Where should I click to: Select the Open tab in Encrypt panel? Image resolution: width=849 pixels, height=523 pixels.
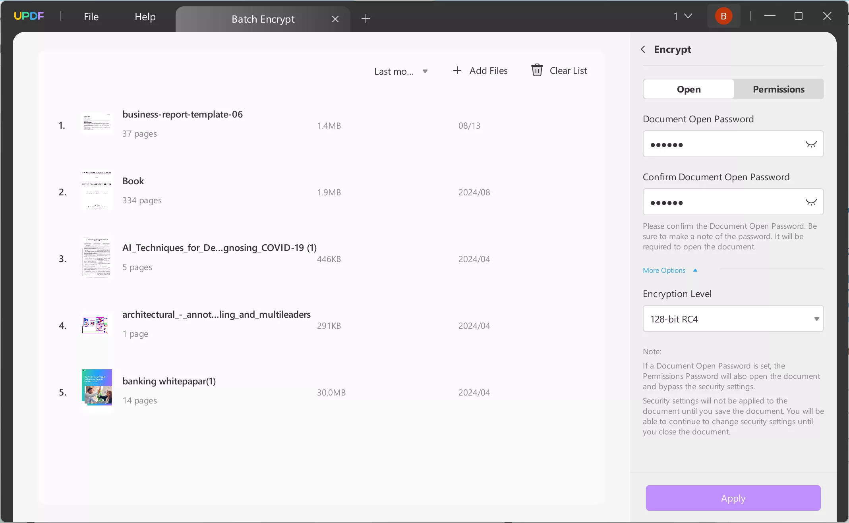688,89
